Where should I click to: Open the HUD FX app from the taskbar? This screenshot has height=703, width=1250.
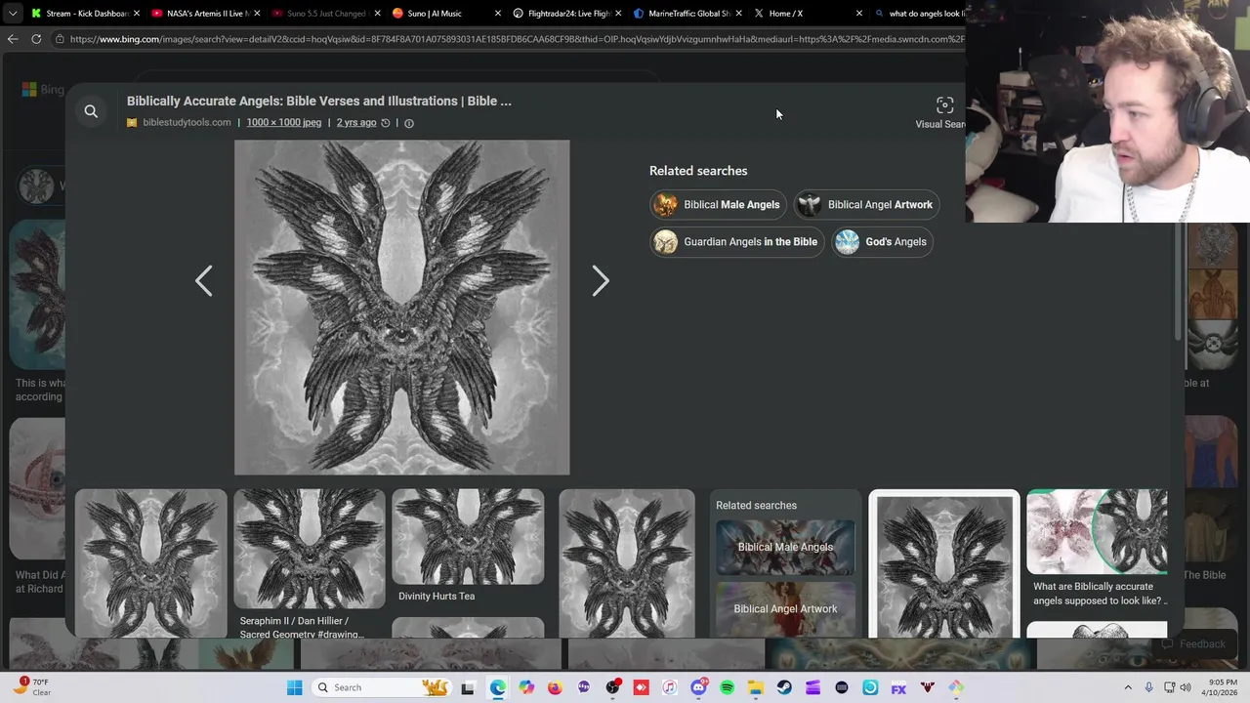[898, 687]
